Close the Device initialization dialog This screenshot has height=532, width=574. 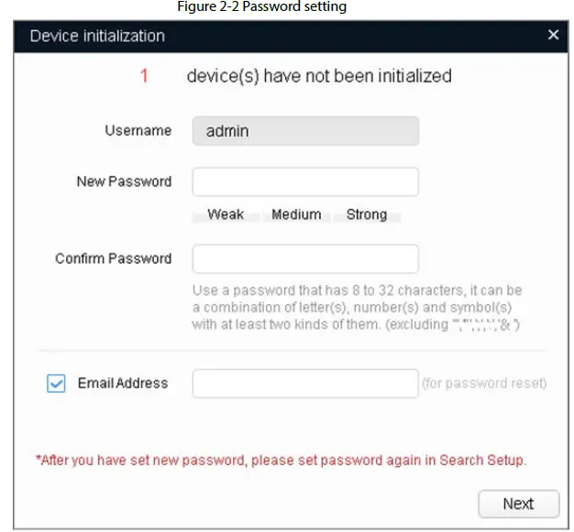pyautogui.click(x=553, y=36)
